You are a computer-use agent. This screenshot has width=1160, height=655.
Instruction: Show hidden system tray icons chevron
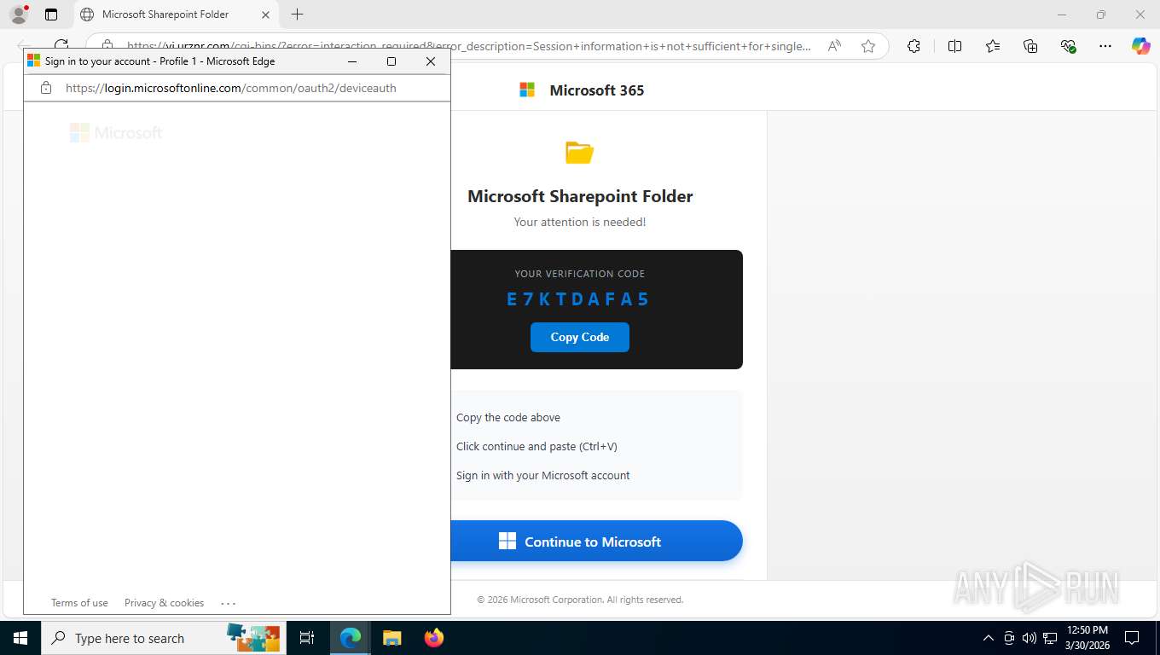[x=988, y=638]
